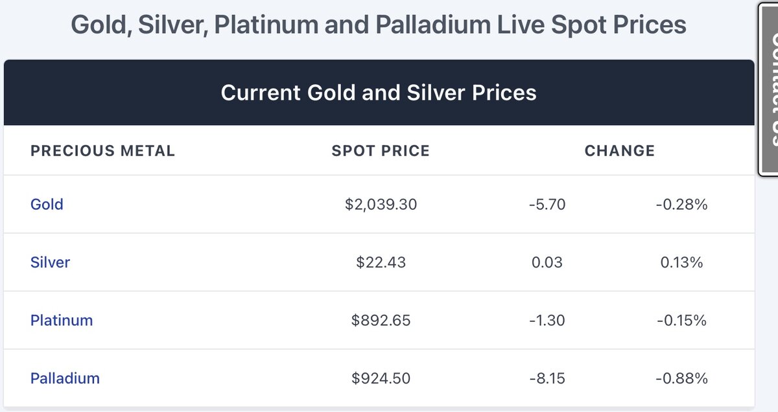Click Silver change value 0.03
778x412 pixels.
point(547,262)
